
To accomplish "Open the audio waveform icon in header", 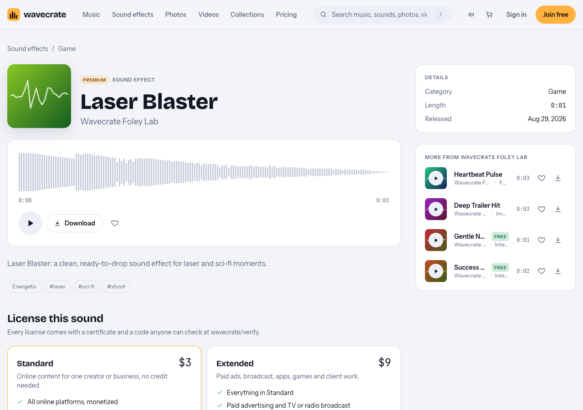I will coord(471,15).
